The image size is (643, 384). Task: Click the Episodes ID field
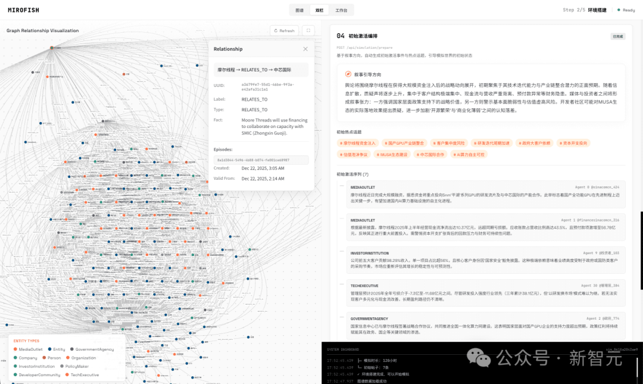[x=261, y=160]
